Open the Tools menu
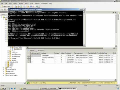Viewport: 120px width, 90px height. tap(32, 3)
